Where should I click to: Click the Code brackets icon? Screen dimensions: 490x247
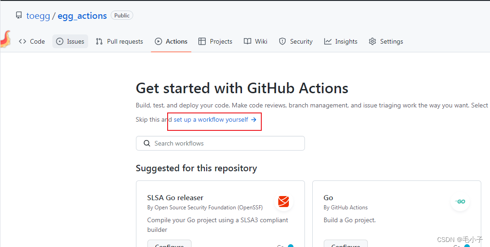pos(22,41)
